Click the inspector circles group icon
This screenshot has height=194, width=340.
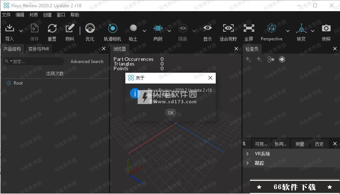click(x=270, y=59)
